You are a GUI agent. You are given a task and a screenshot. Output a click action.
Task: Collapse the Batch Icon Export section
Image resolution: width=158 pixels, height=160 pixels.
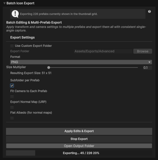click(x=4, y=3)
